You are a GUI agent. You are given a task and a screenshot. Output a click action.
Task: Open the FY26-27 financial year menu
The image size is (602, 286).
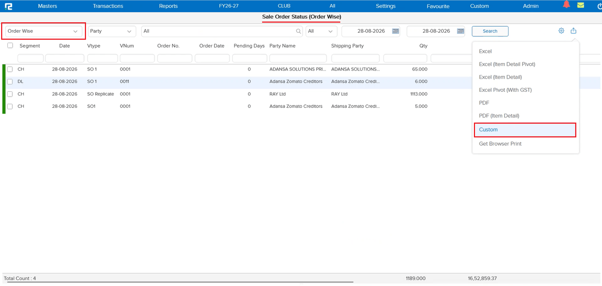pos(229,6)
